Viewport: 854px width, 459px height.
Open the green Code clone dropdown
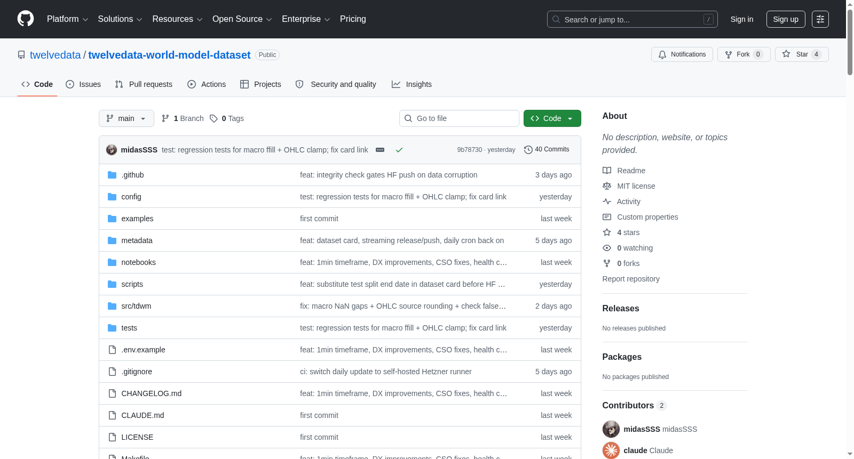[552, 118]
